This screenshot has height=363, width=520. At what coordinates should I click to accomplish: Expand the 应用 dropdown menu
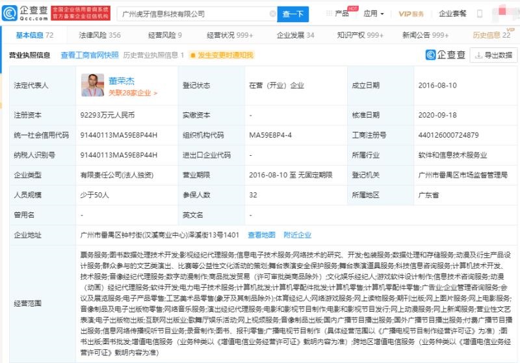point(373,14)
